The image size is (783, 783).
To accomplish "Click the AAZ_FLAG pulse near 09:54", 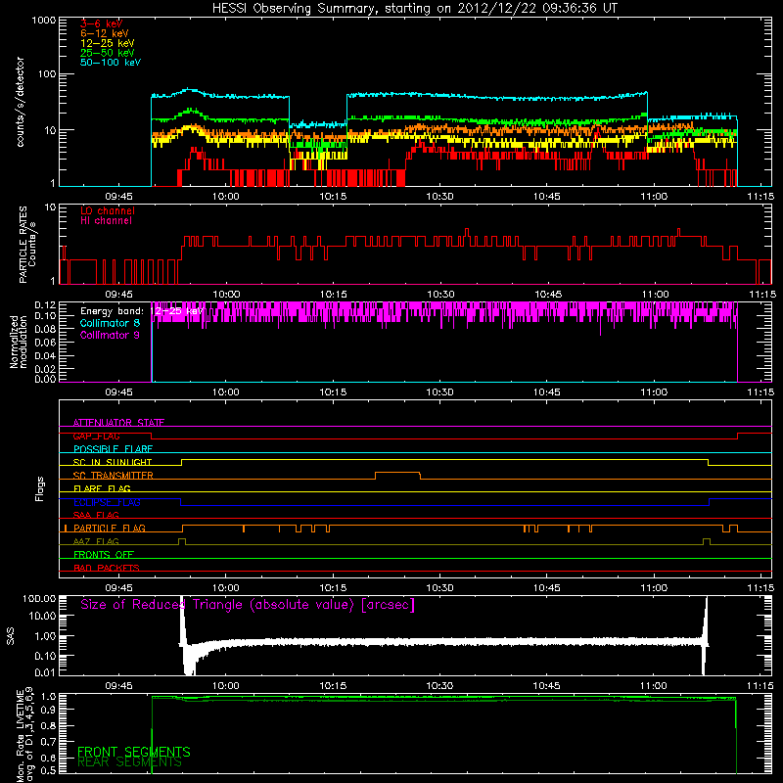I will coord(182,540).
